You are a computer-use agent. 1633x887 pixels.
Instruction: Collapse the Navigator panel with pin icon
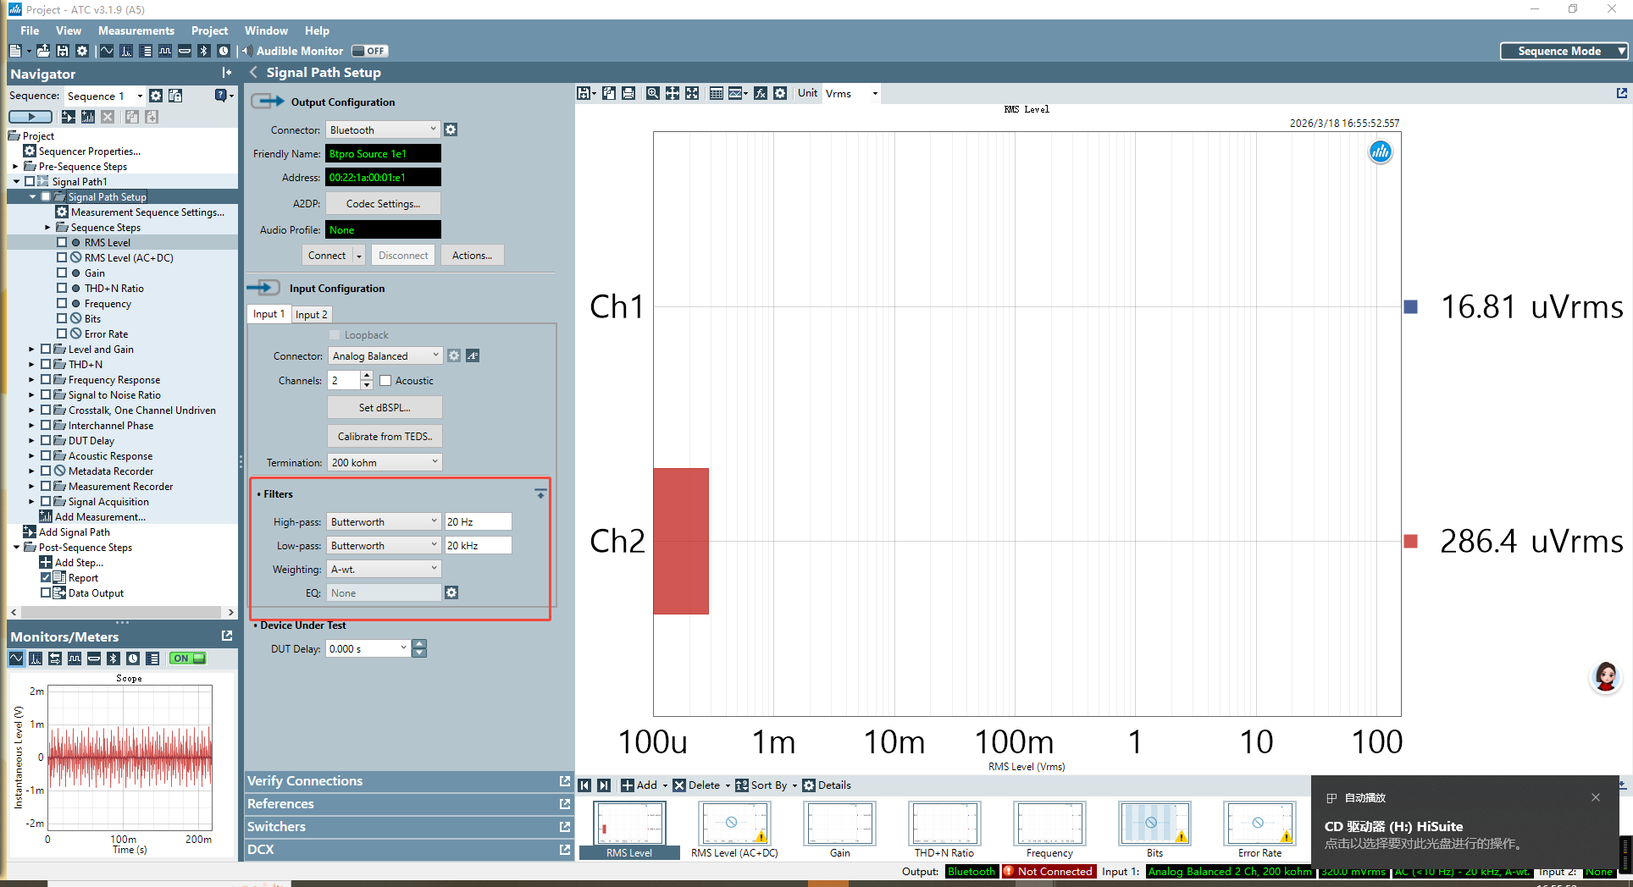[226, 74]
